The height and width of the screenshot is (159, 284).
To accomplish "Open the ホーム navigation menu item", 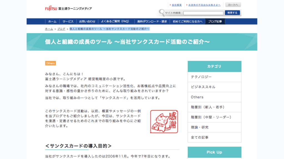I will point(52,21).
